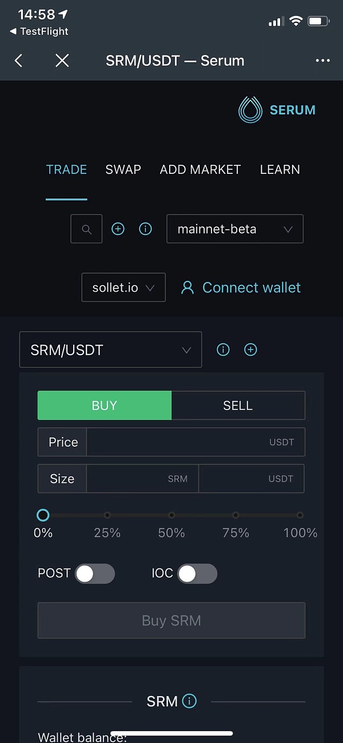Image resolution: width=343 pixels, height=743 pixels.
Task: Click info icon next to mainnet-beta dropdown
Action: (146, 229)
